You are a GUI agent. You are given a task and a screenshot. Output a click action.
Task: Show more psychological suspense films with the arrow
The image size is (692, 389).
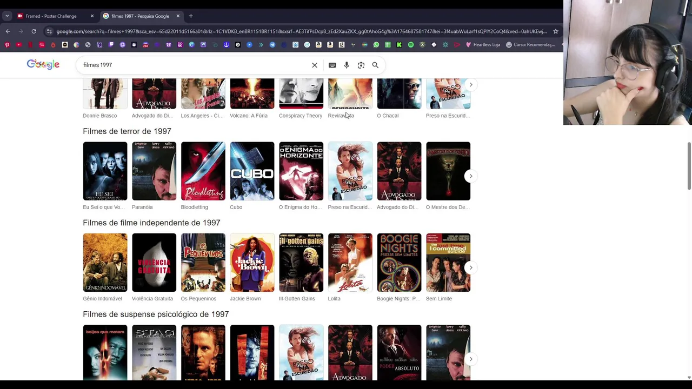point(471,359)
